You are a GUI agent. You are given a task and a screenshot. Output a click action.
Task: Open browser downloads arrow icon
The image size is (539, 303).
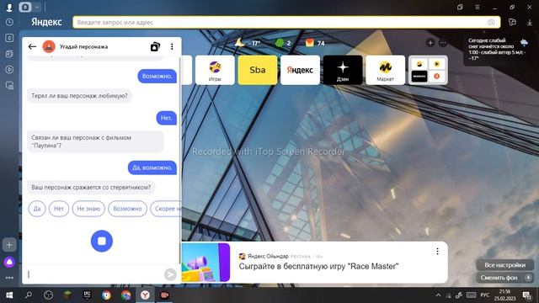[530, 23]
